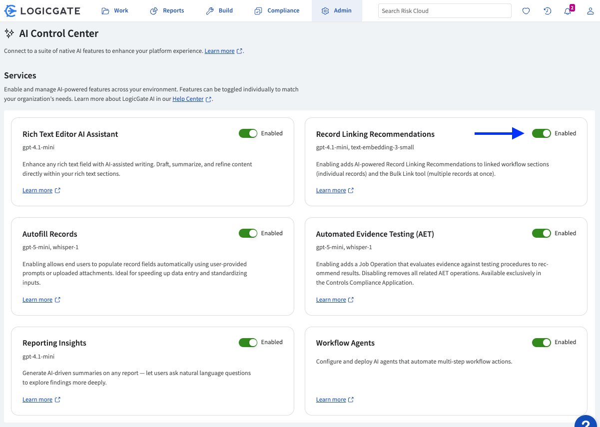Click external link icon in Reporting Insights card

point(57,400)
